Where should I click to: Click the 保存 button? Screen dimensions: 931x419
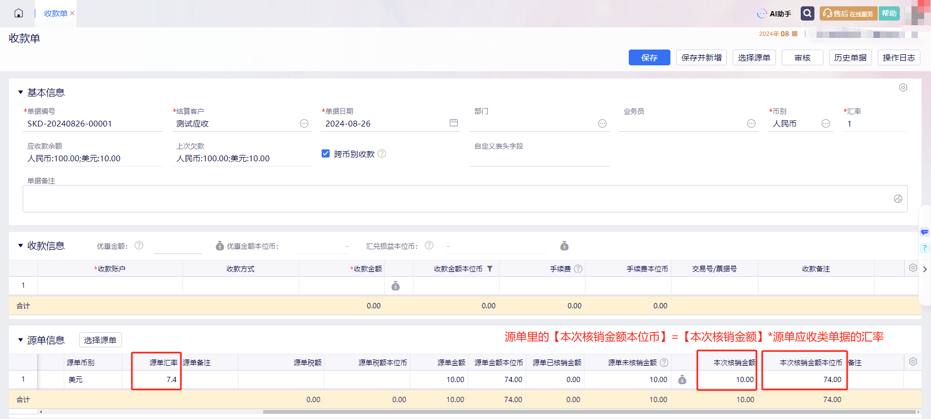point(649,57)
